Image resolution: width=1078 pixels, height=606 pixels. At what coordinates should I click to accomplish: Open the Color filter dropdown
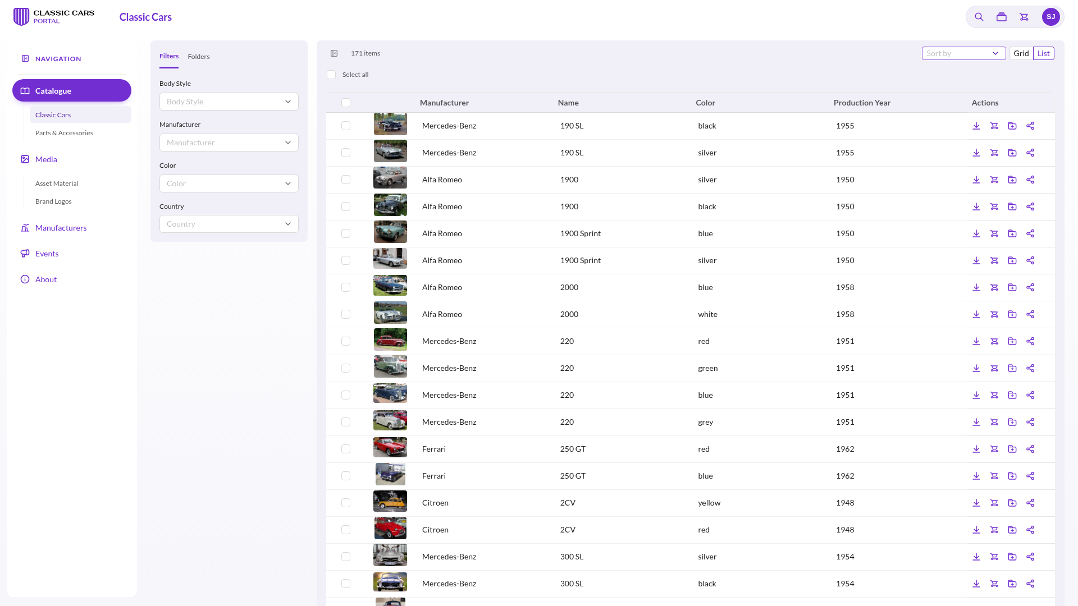coord(229,183)
